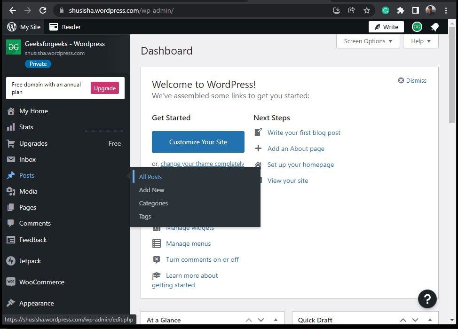Open the Manage menus link
The height and width of the screenshot is (329, 458).
pyautogui.click(x=189, y=243)
